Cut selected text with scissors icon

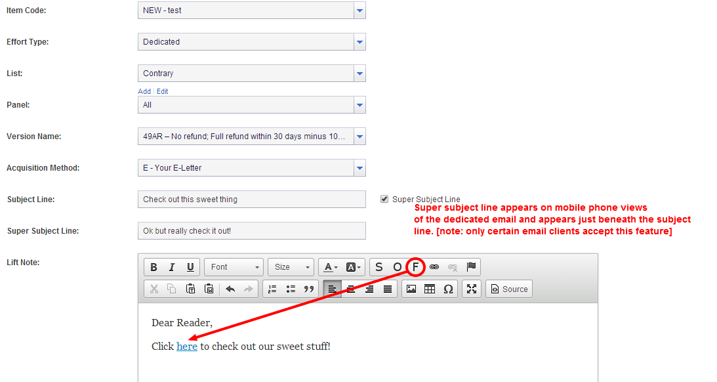[x=154, y=289]
